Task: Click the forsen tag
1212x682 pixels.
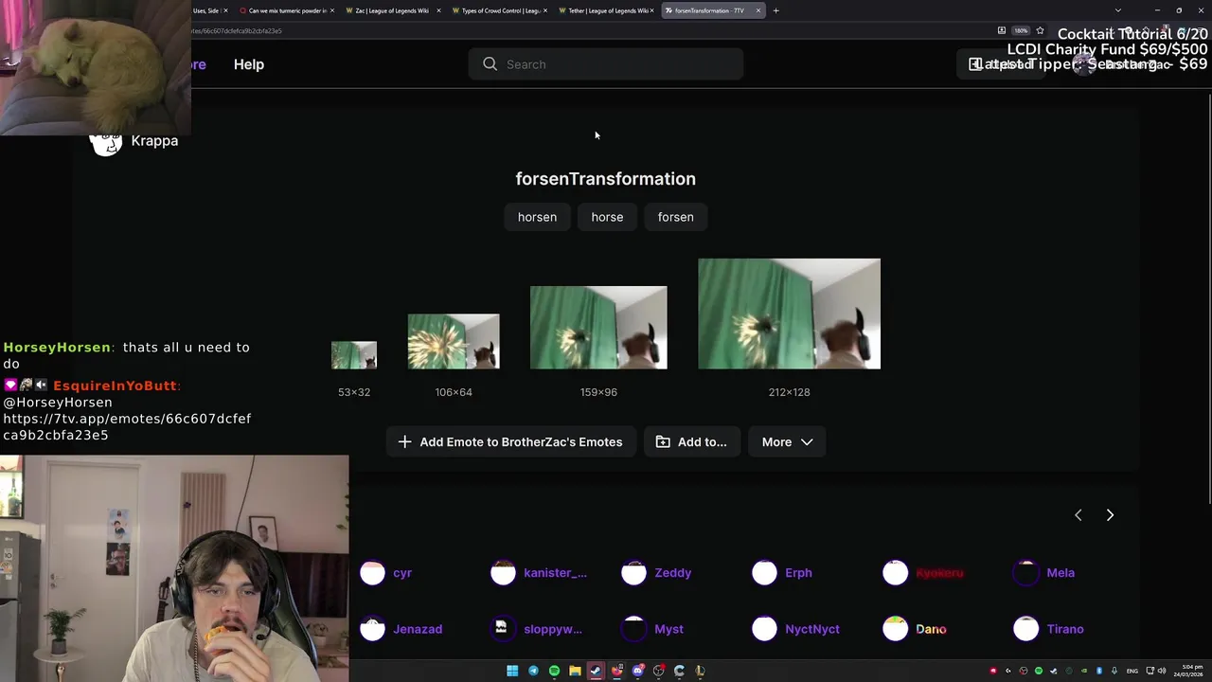Action: [676, 217]
